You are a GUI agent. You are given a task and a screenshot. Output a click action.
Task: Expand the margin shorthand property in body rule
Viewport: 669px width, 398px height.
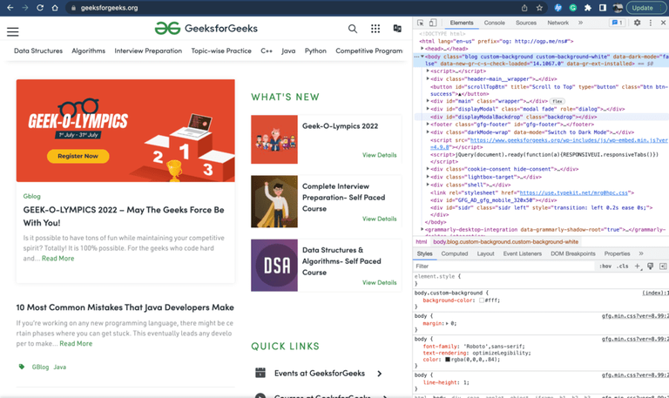(445, 323)
